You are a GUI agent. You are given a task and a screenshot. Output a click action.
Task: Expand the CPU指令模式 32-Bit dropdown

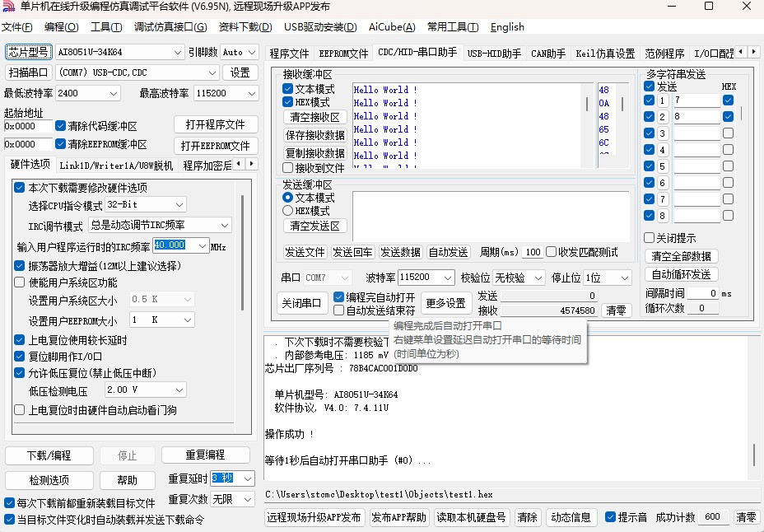pyautogui.click(x=179, y=204)
